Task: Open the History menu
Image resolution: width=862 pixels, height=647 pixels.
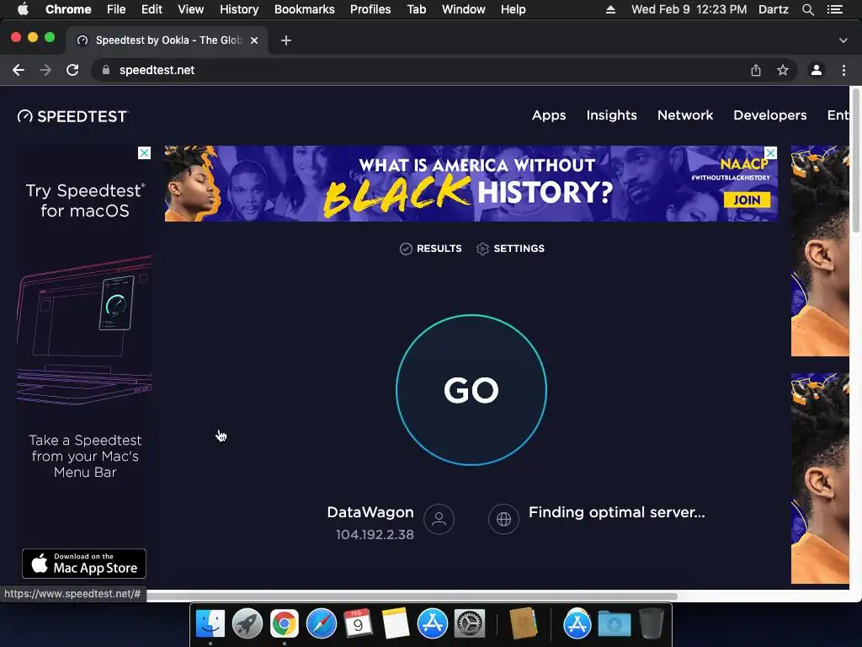Action: click(x=239, y=9)
